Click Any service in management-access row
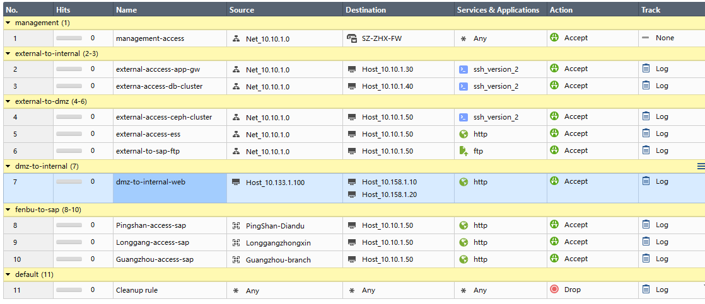 (x=480, y=38)
